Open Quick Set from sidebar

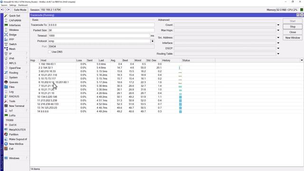pyautogui.click(x=14, y=16)
